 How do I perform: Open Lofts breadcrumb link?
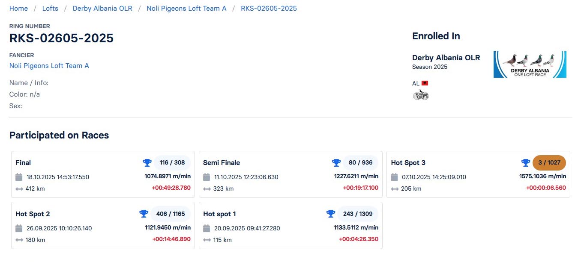click(x=50, y=9)
